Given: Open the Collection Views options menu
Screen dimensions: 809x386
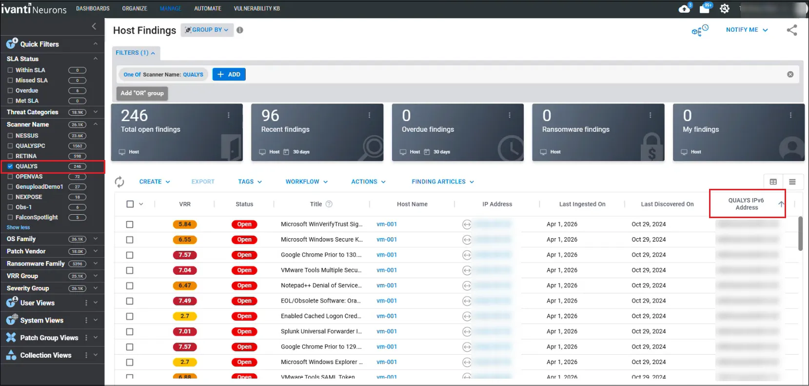Looking at the screenshot, I should [86, 355].
